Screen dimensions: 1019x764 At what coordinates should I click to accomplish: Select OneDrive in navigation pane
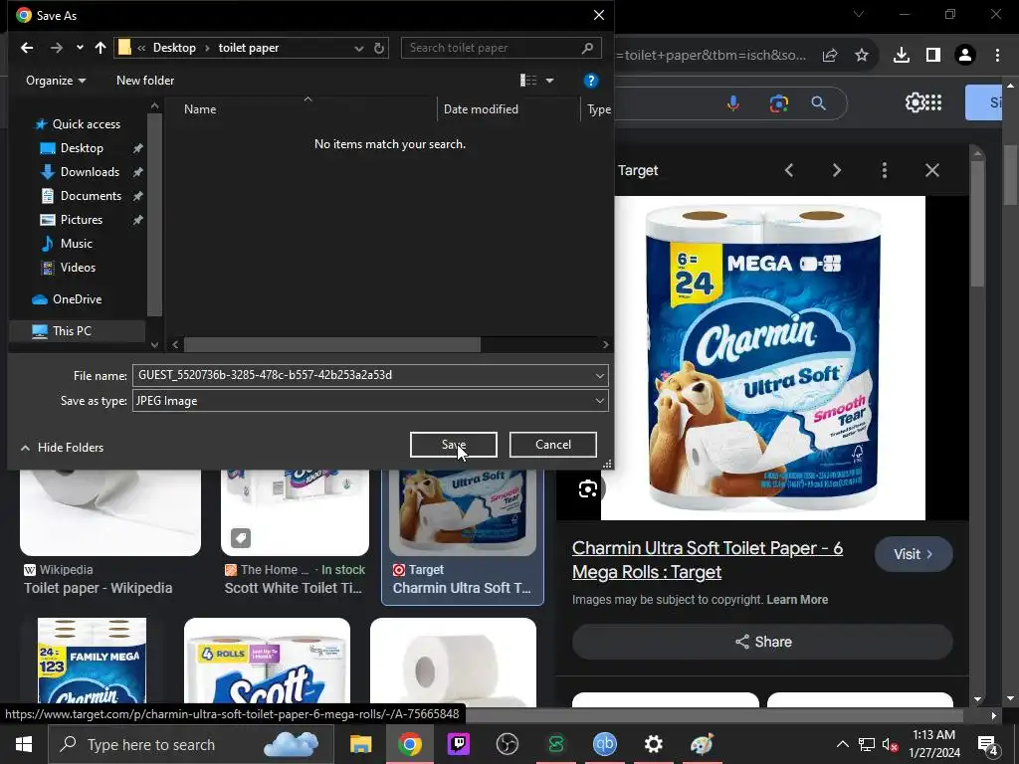click(x=77, y=299)
